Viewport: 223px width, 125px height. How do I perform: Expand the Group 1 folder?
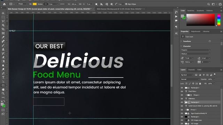[x=185, y=110]
